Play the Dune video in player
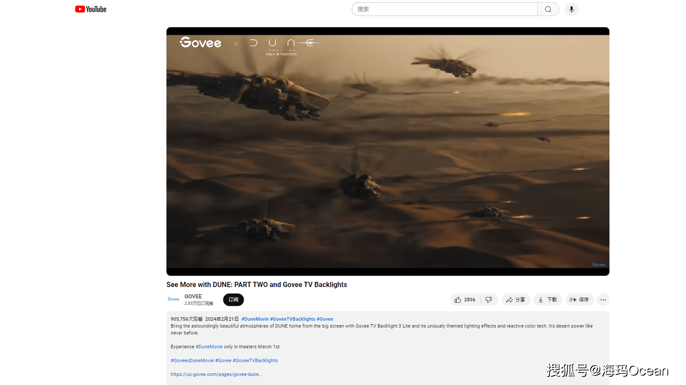 click(388, 152)
